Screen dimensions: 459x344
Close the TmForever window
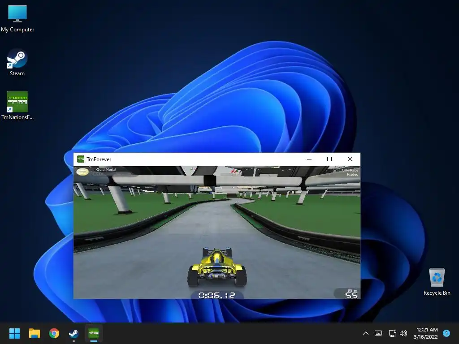[x=350, y=159]
